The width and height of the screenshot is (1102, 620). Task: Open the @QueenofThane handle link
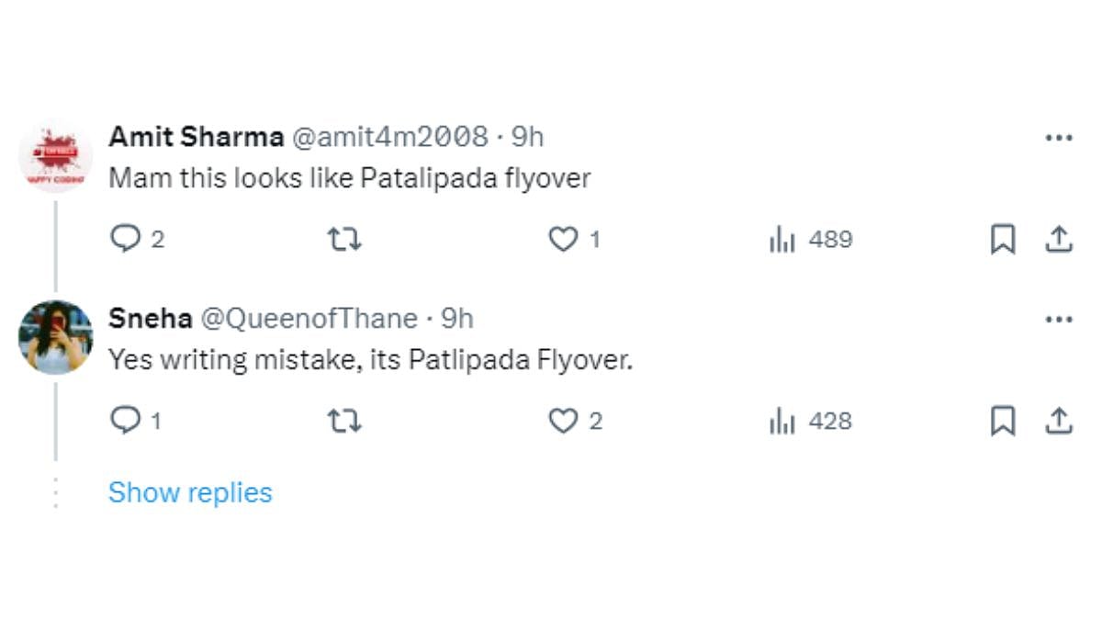309,319
